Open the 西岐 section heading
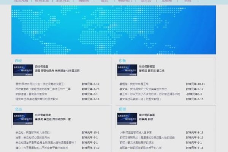 [x=19, y=61]
